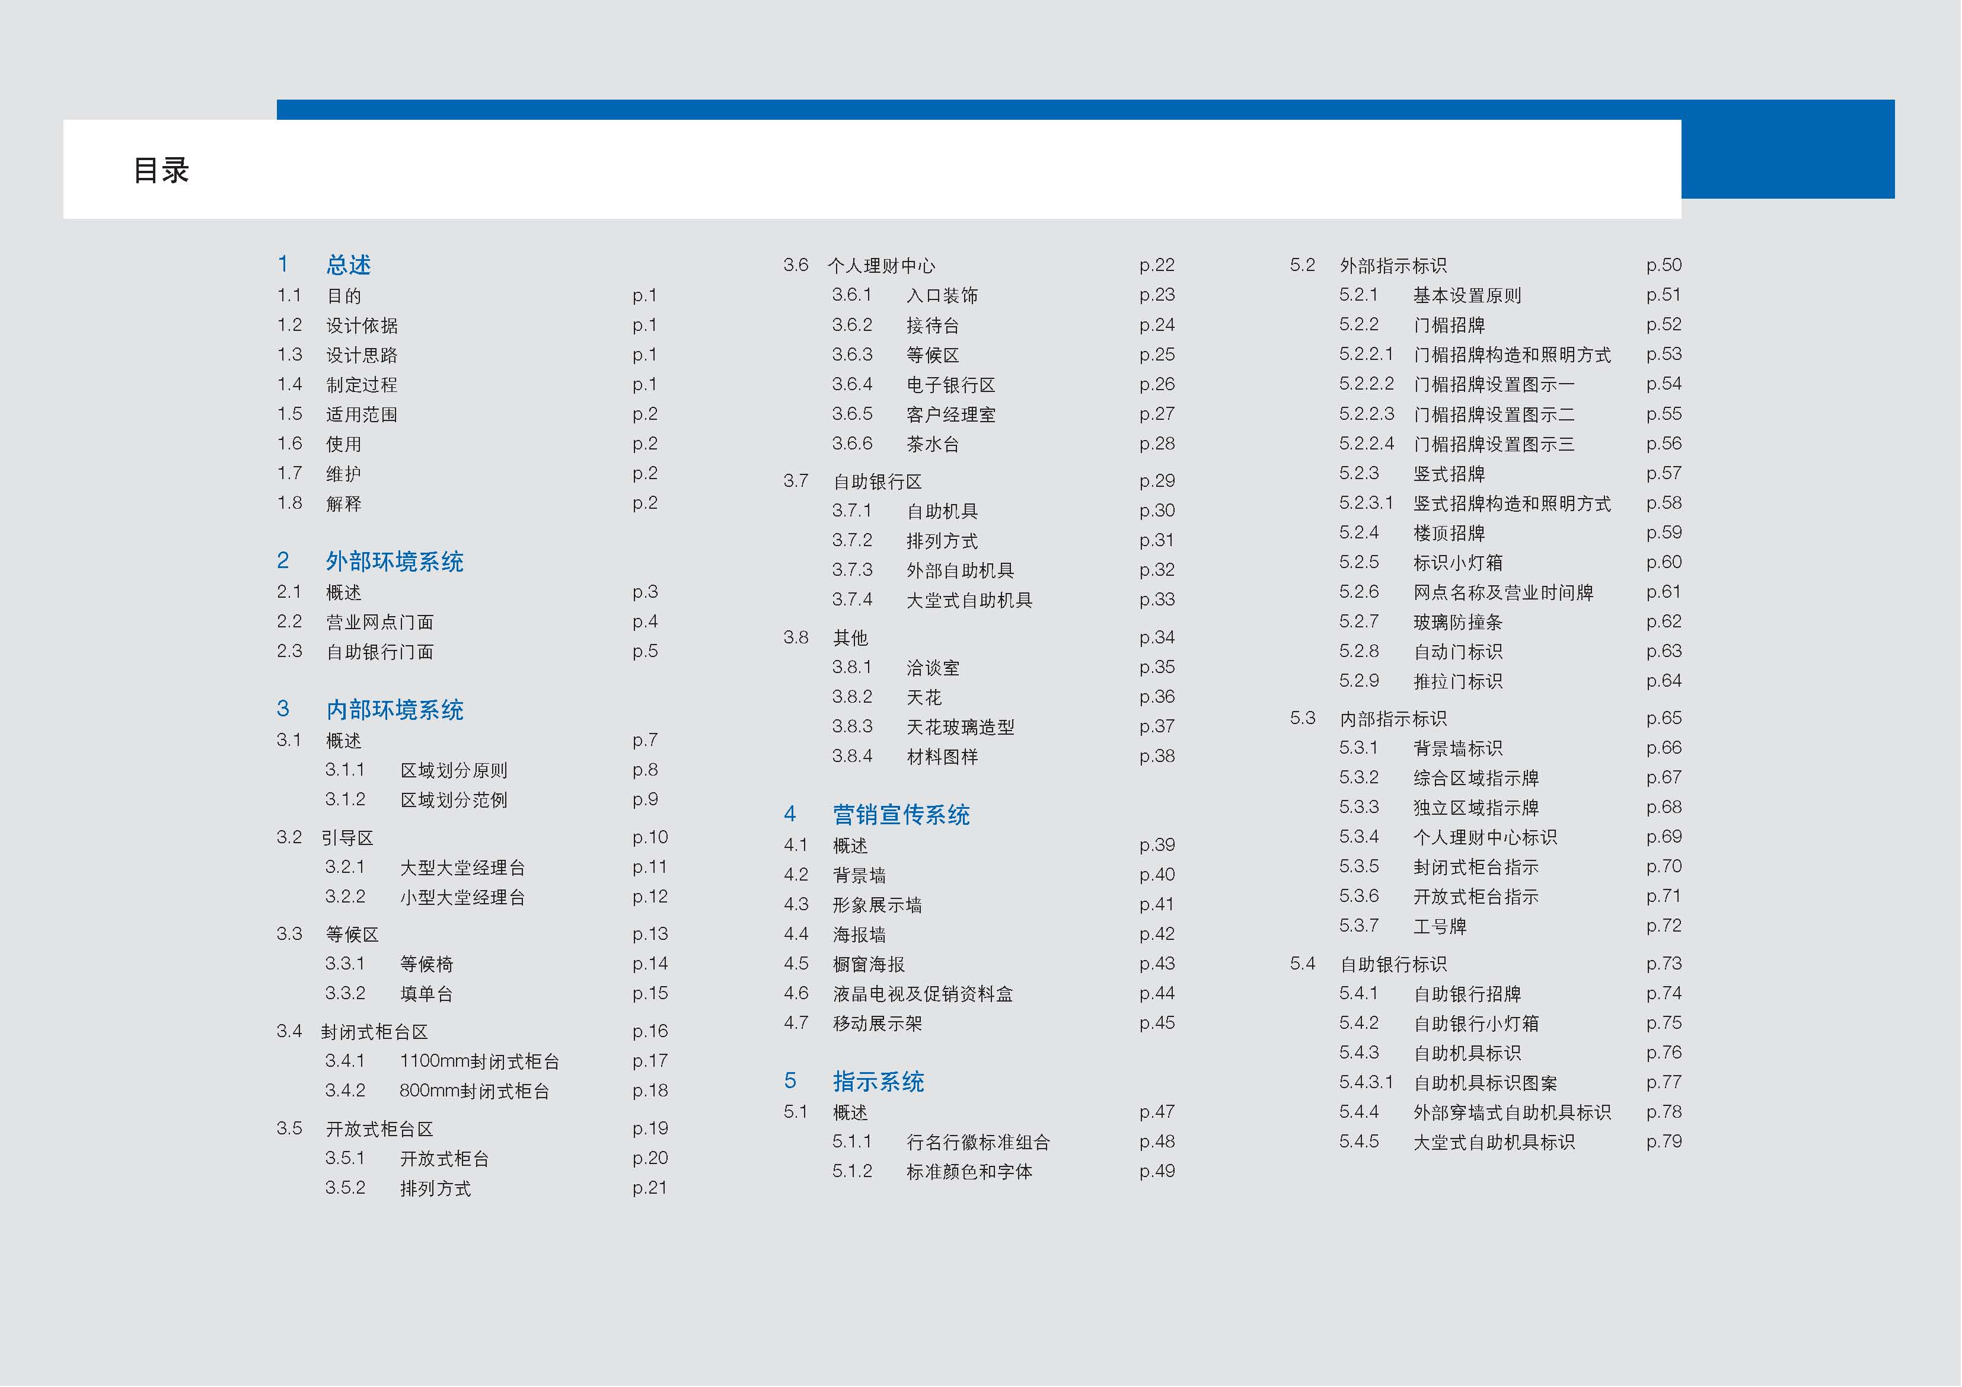Select chapter heading 总述
This screenshot has width=1962, height=1387.
349,265
